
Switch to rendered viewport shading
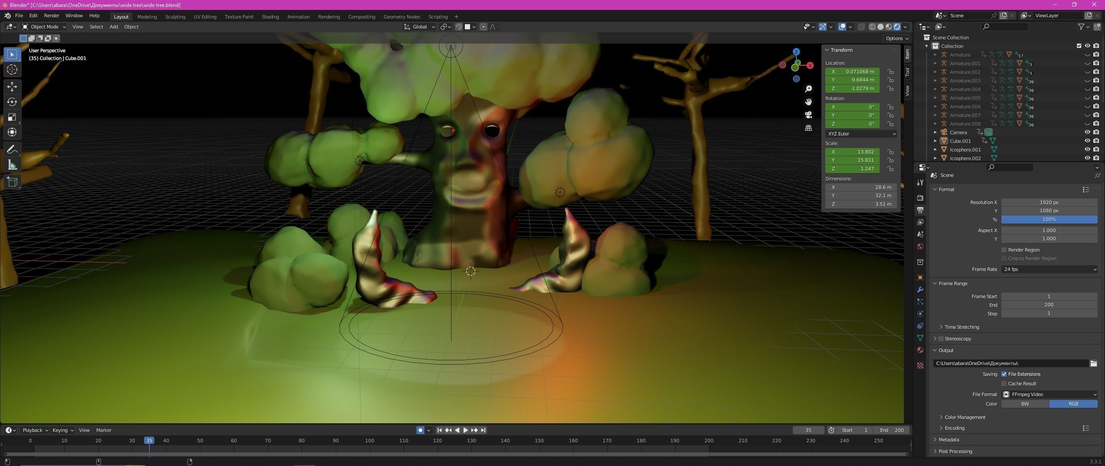coord(897,27)
